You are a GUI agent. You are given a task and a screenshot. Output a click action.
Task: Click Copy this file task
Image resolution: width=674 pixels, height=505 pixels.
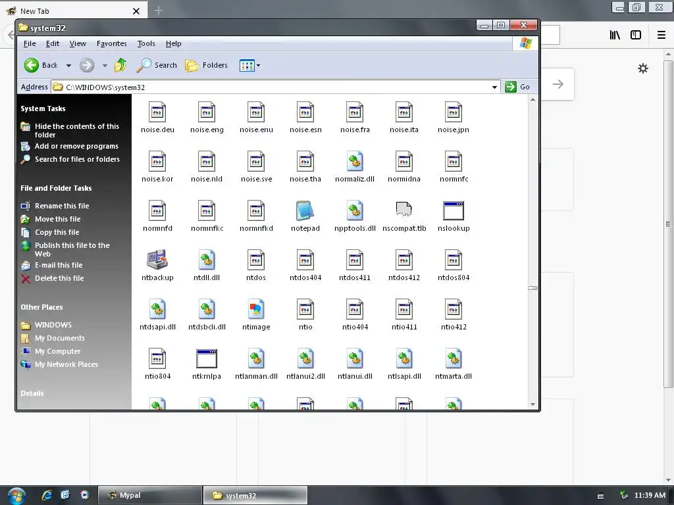coord(57,232)
